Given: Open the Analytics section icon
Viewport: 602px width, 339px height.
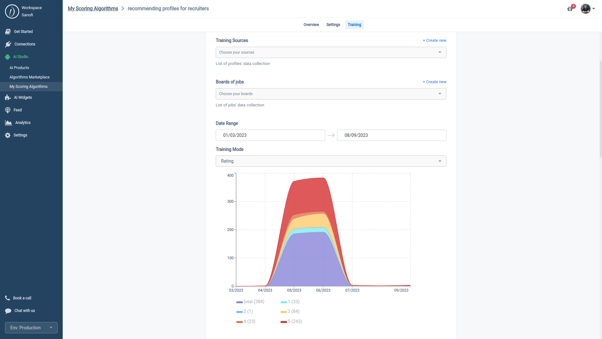Looking at the screenshot, I should point(8,122).
